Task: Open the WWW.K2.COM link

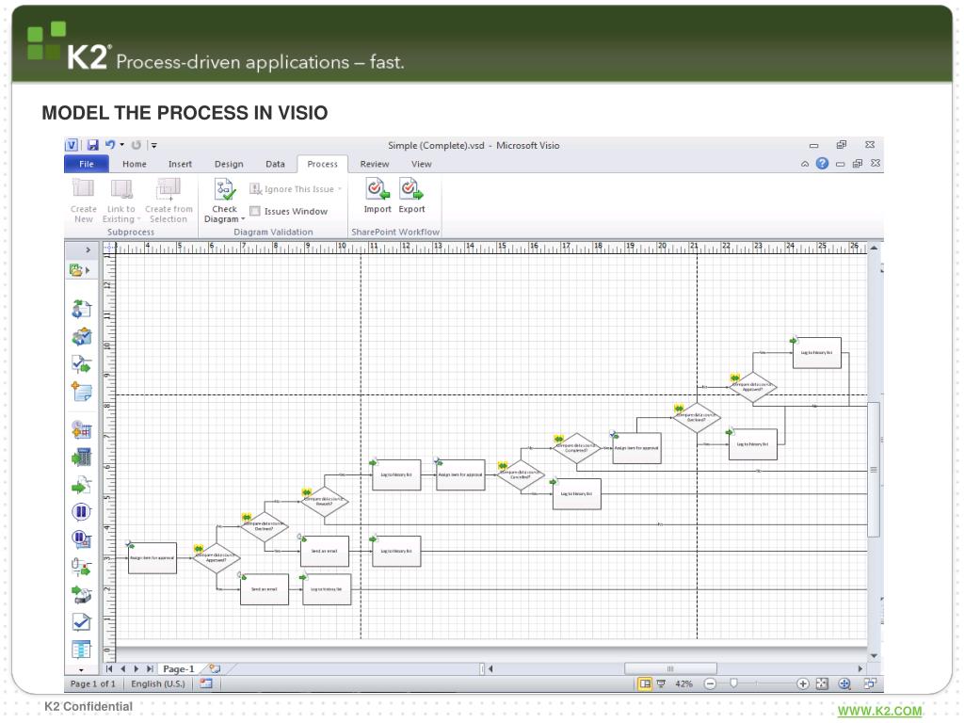Action: (880, 712)
